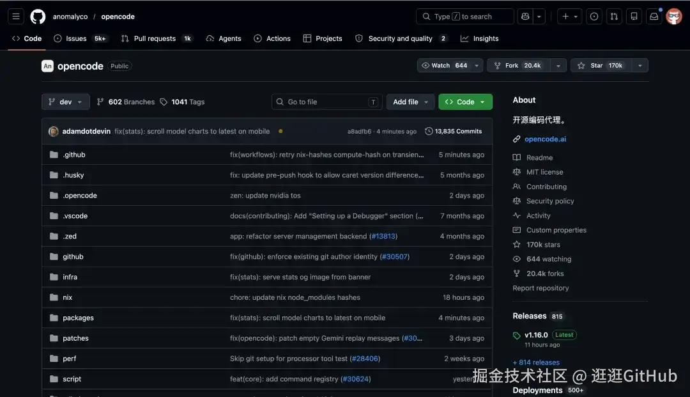Click the infra folder icon
Viewport: 690px width, 397px height.
coord(54,277)
